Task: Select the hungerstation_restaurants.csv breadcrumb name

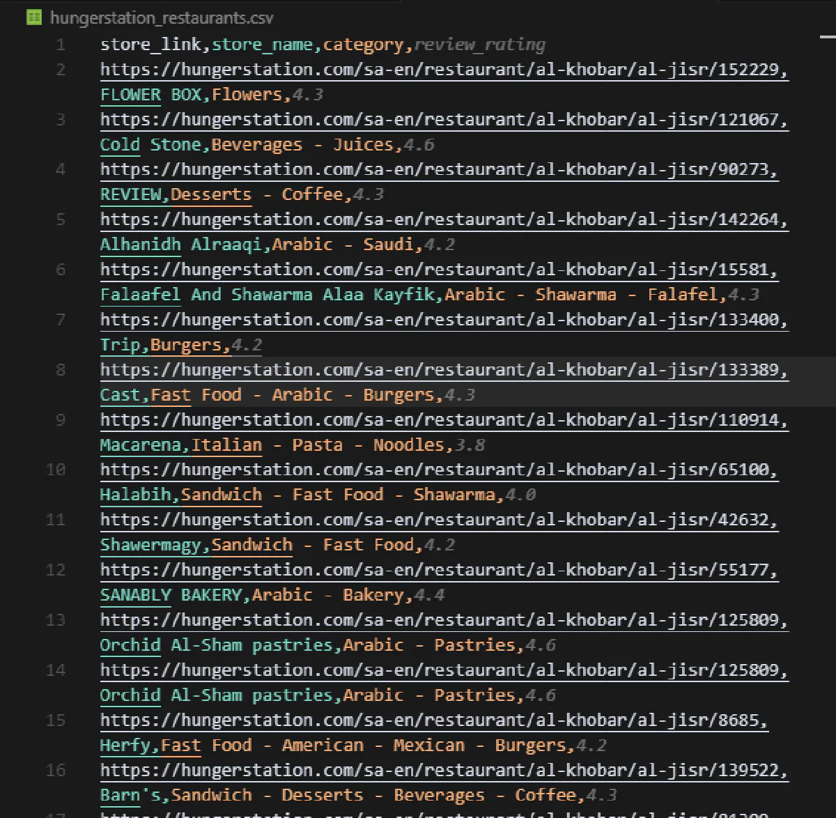Action: [x=162, y=17]
